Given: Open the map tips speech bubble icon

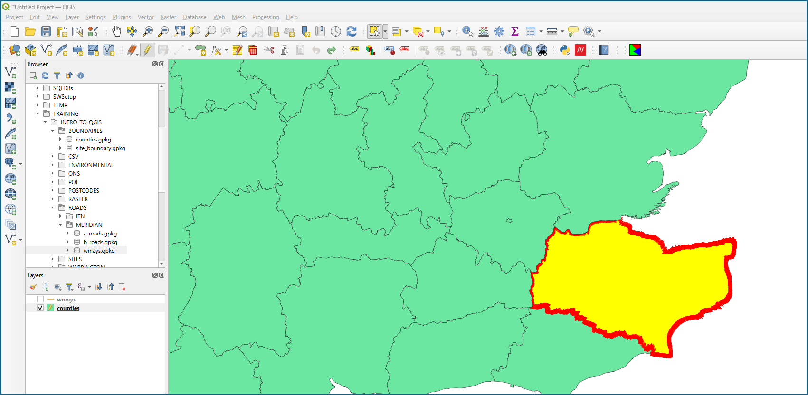Looking at the screenshot, I should pyautogui.click(x=573, y=31).
